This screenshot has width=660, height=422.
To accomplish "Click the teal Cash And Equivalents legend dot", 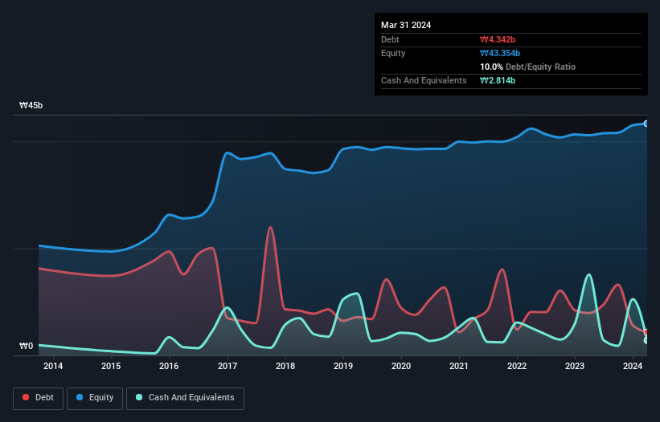I will click(139, 397).
